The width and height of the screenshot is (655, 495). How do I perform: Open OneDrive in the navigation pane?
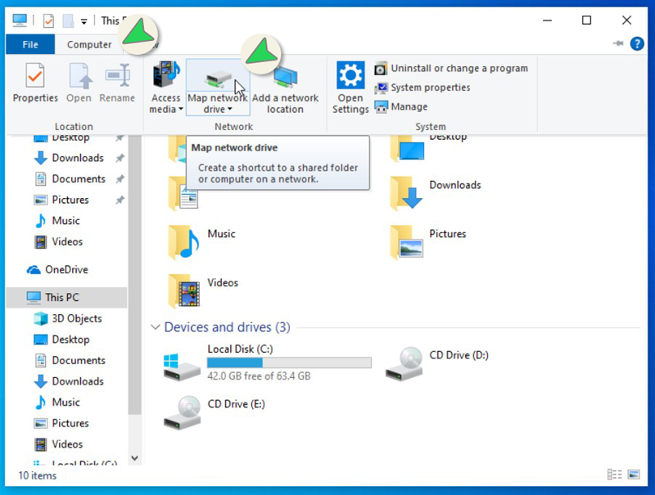coord(65,269)
